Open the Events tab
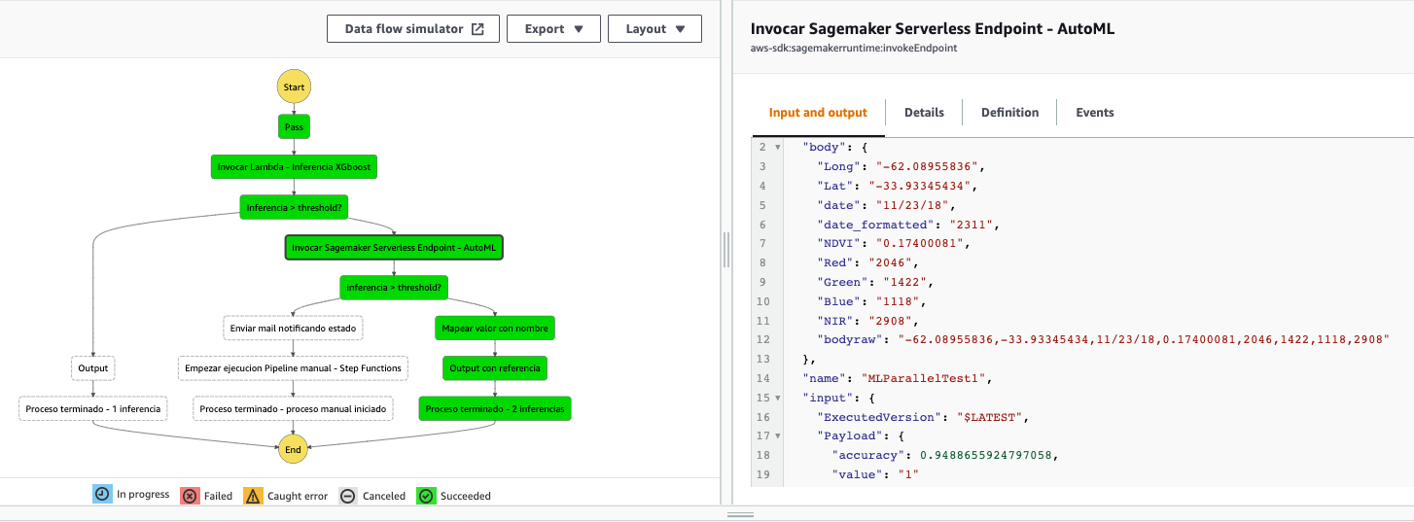Screen dimensions: 1414x522 1094,113
